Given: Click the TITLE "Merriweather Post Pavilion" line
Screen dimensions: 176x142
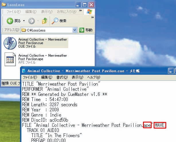Looking at the screenshot, I should pyautogui.click(x=61, y=84).
